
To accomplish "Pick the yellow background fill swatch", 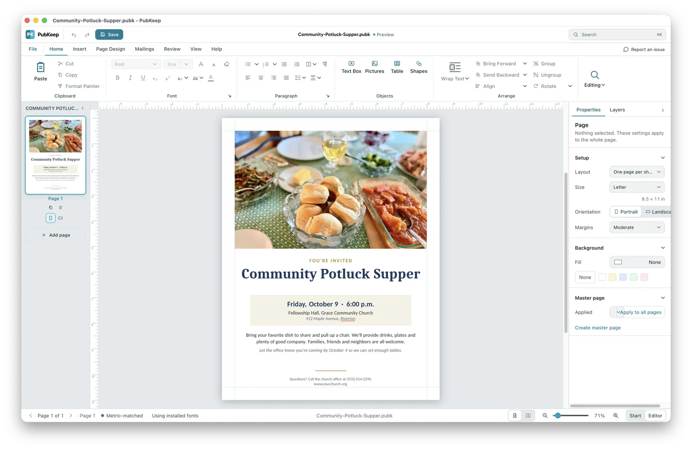I will pos(612,277).
